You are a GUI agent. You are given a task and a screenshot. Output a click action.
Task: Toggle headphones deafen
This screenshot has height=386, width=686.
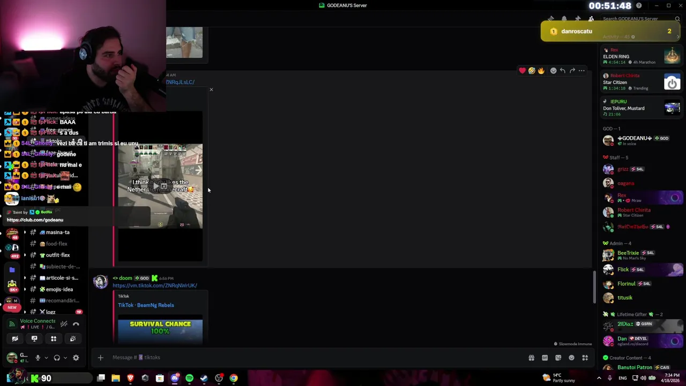click(57, 358)
